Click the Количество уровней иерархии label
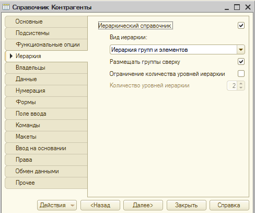Image resolution: width=255 pixels, height=213 pixels. tap(149, 85)
